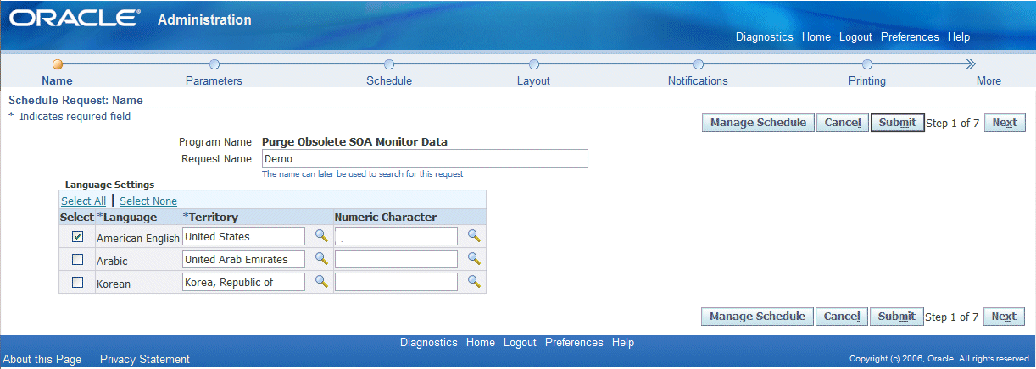
Task: Click the Printing step circle in train
Action: [x=867, y=64]
